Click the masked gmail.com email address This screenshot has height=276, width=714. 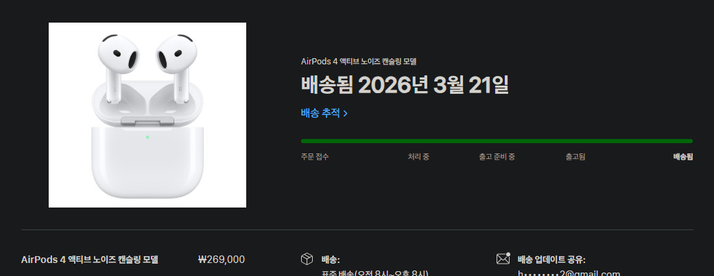(569, 273)
